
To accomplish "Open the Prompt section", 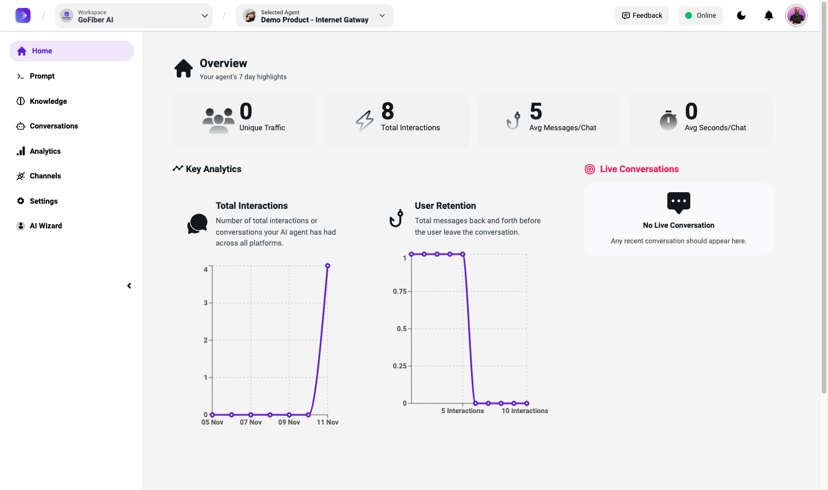I will click(x=42, y=76).
